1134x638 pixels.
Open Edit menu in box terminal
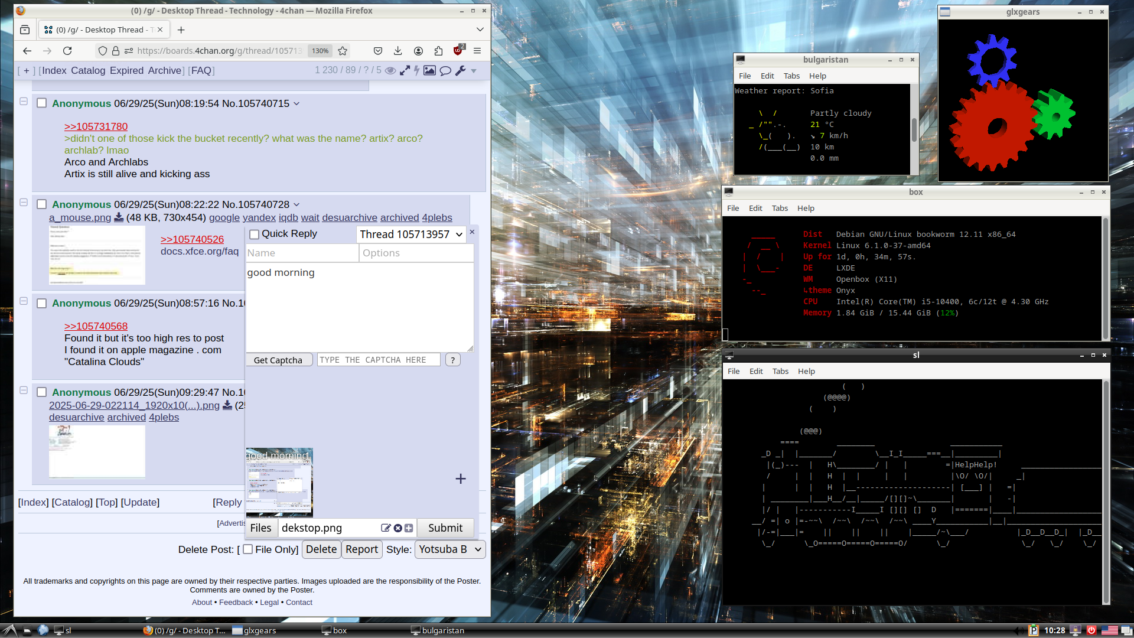[x=755, y=208]
